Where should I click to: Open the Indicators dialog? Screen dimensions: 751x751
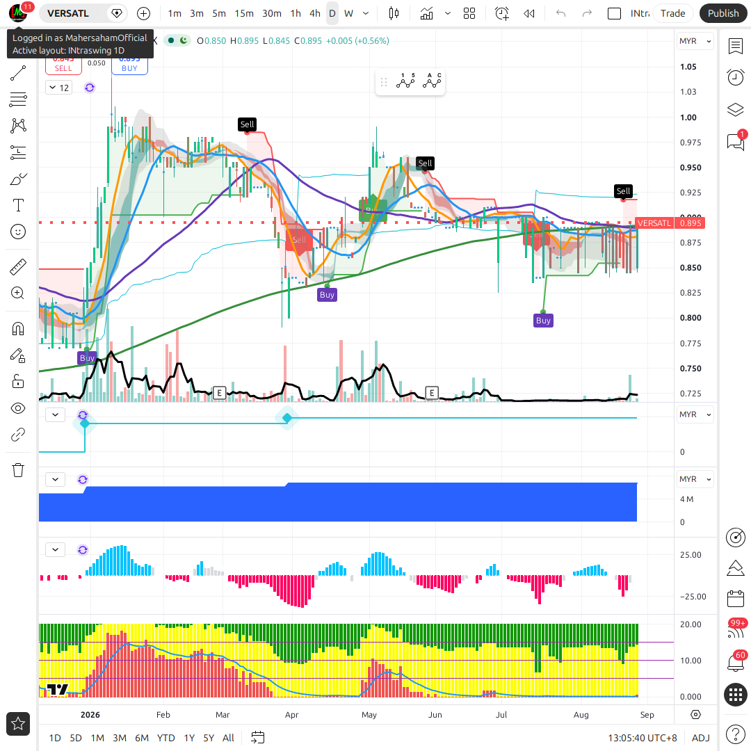point(426,13)
